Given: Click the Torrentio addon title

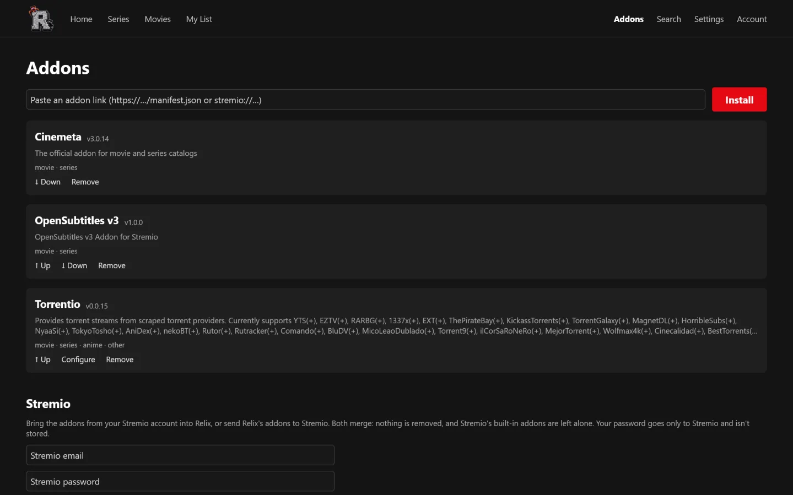Looking at the screenshot, I should pyautogui.click(x=57, y=304).
